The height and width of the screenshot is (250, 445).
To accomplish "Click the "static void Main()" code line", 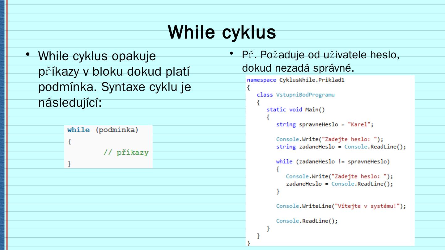I will point(296,110).
